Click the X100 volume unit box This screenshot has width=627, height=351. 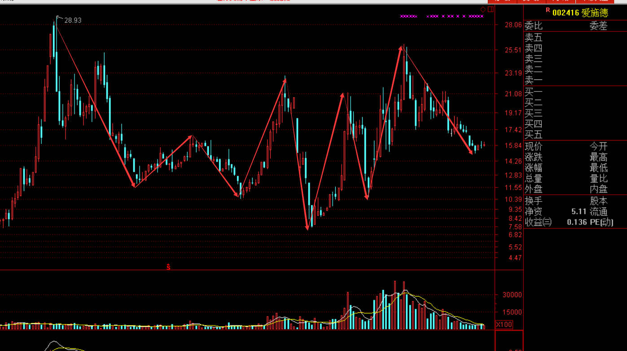pos(504,325)
